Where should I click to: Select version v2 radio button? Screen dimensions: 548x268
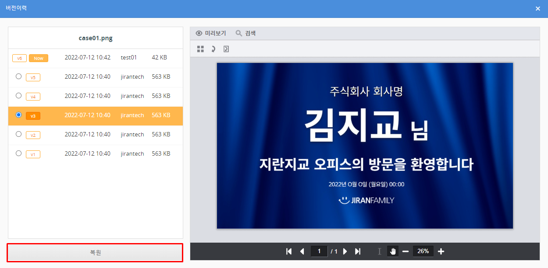(x=18, y=134)
